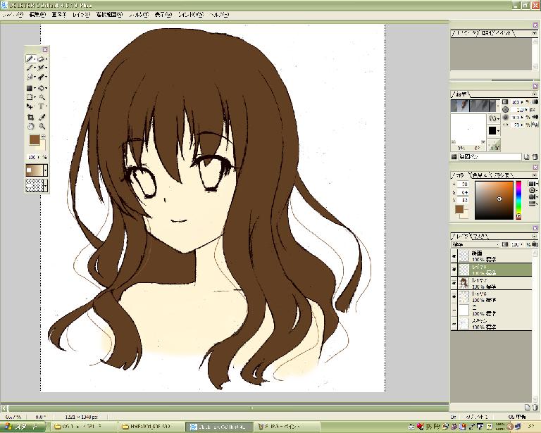
Task: Select the Eyedropper tool
Action: [42, 117]
